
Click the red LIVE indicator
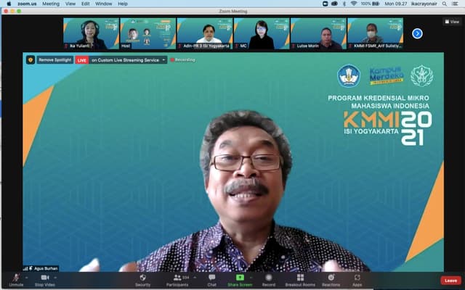point(82,60)
